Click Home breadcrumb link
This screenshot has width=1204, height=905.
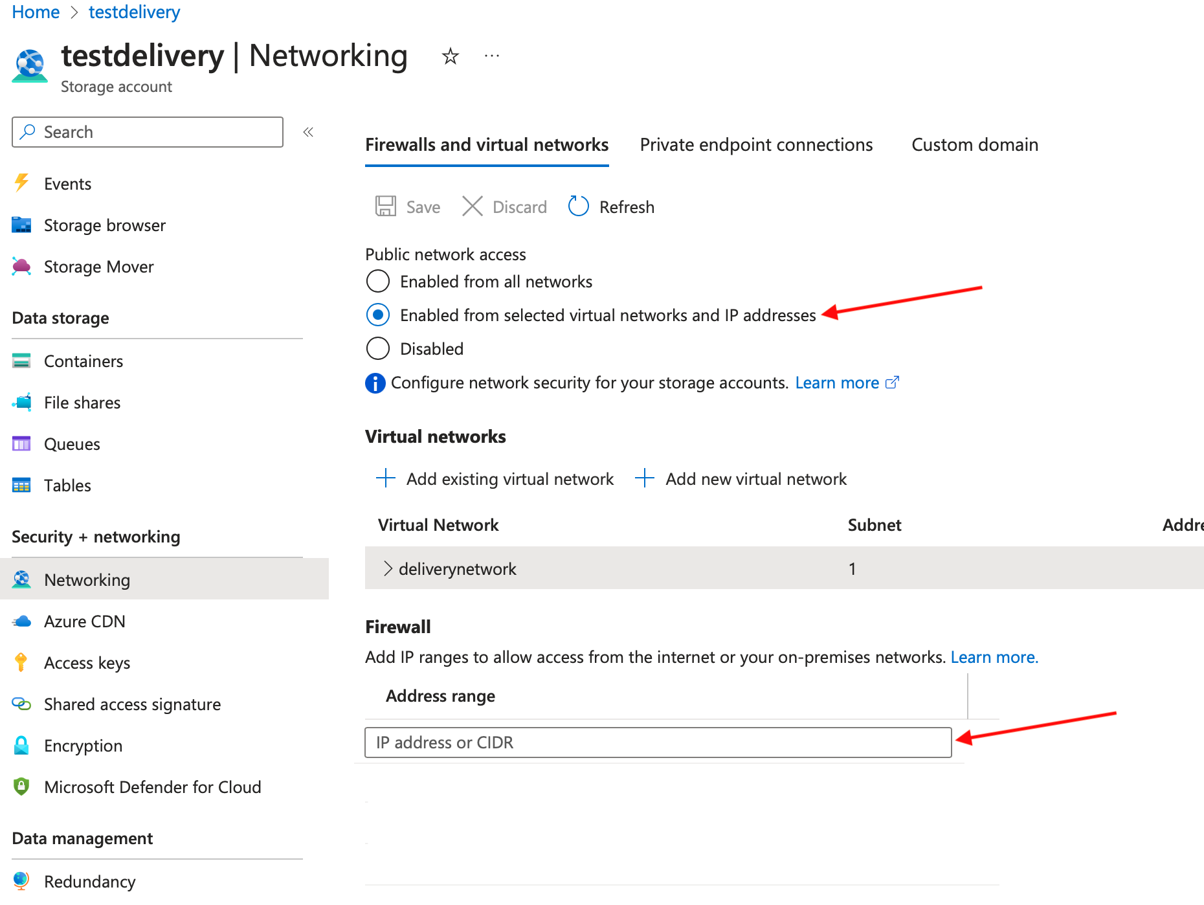point(36,12)
